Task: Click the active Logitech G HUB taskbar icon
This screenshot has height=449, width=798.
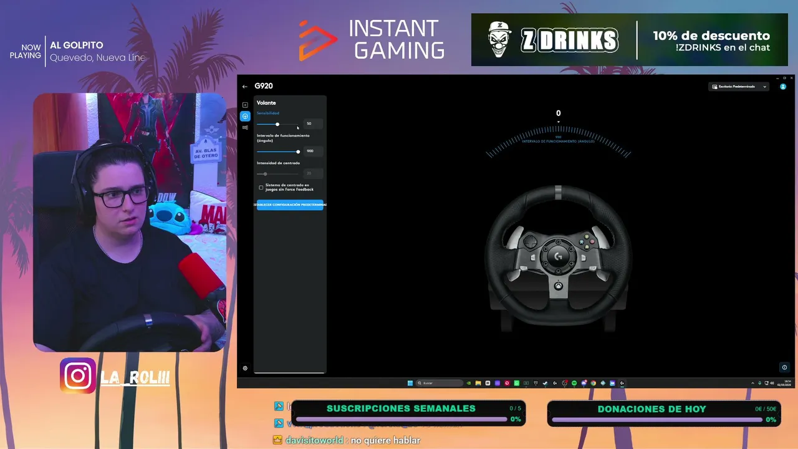Action: pyautogui.click(x=622, y=383)
